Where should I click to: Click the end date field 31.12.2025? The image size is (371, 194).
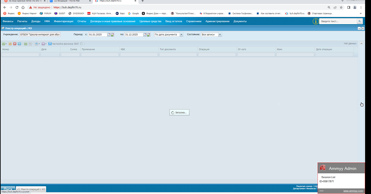tap(134, 35)
